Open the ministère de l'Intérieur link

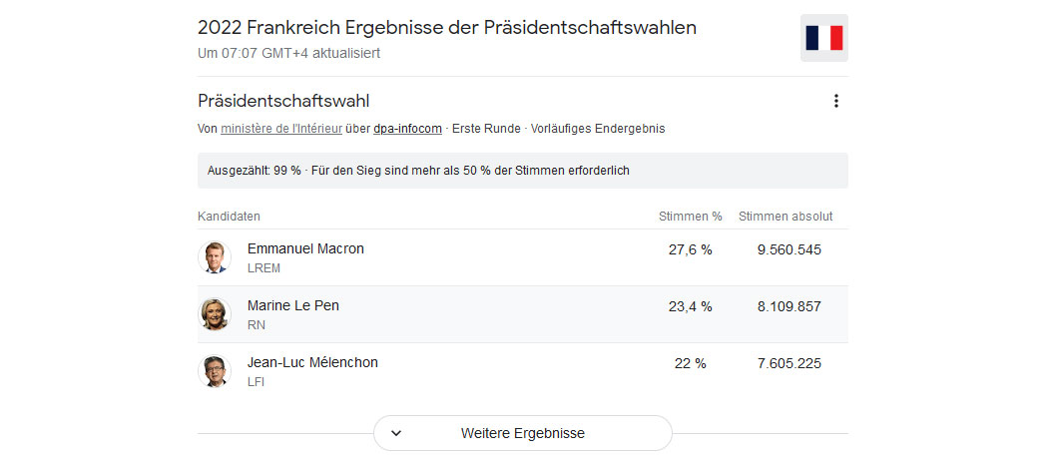click(x=281, y=129)
